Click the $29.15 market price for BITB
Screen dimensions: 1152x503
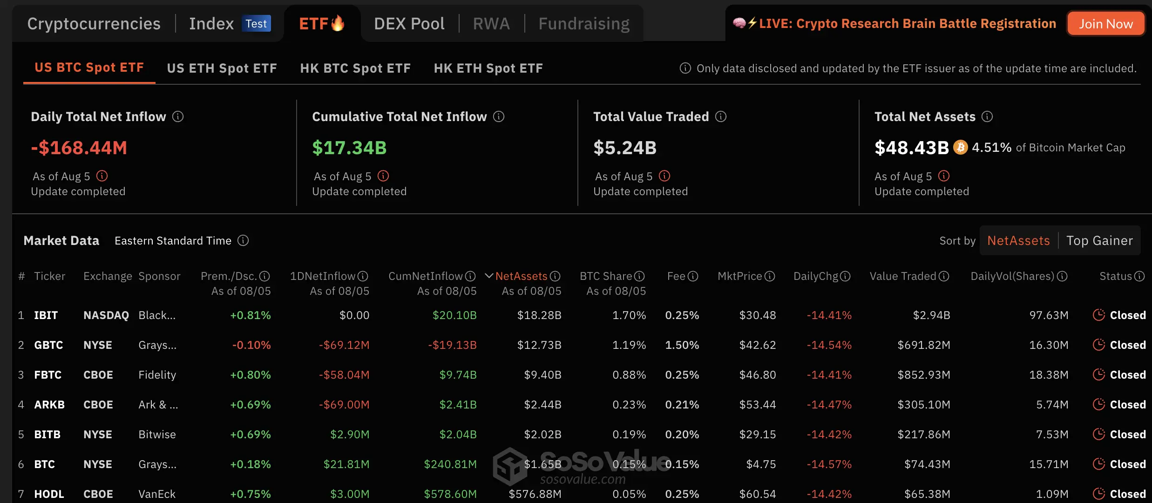coord(758,435)
